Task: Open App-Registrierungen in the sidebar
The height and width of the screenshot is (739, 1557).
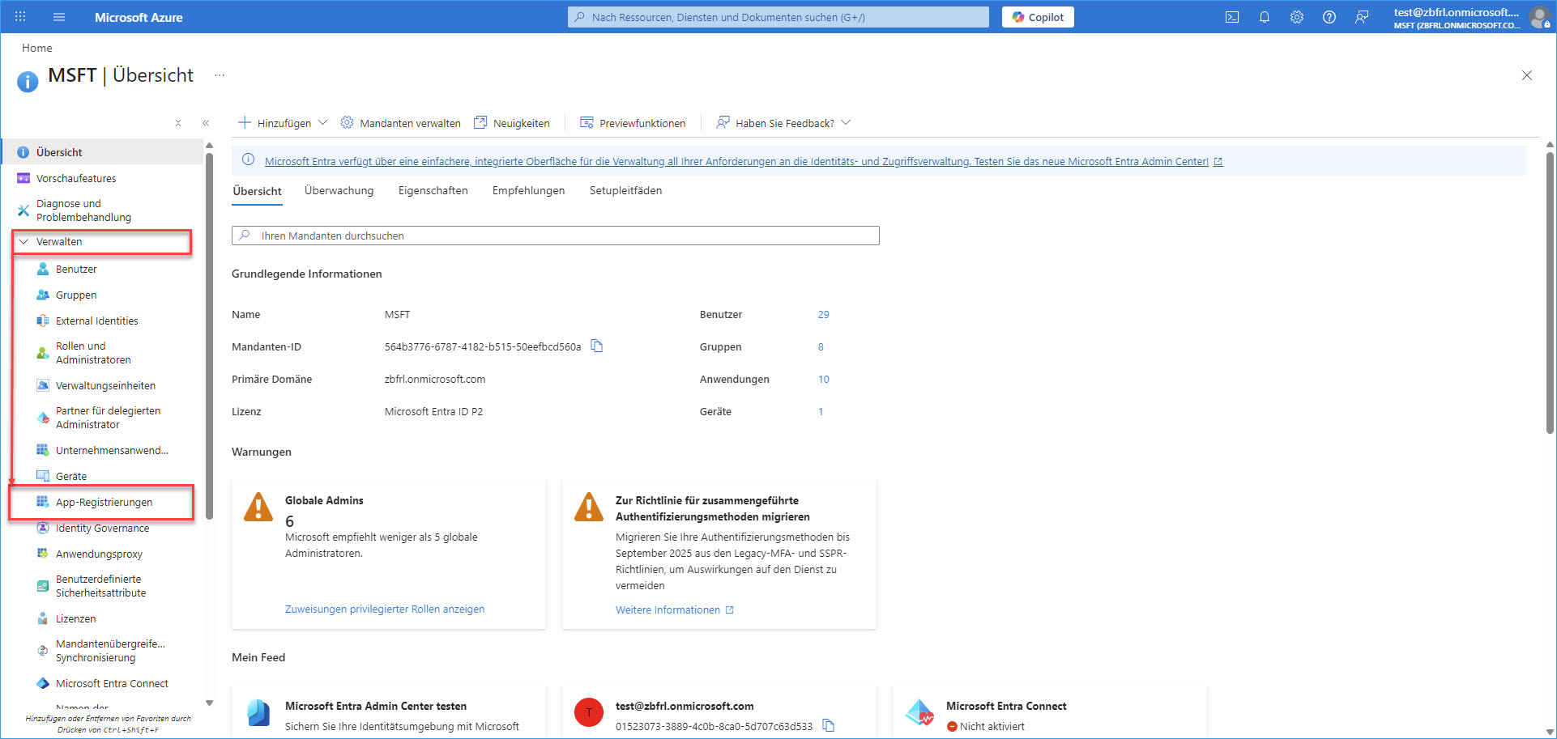Action: 103,502
